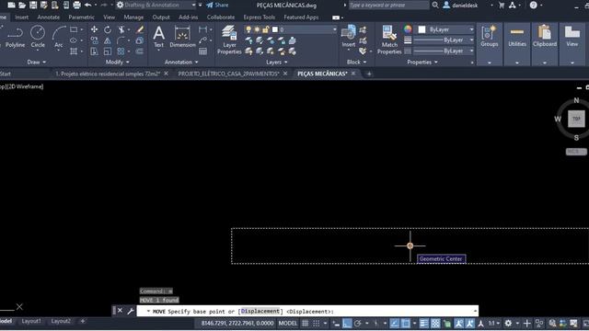This screenshot has height=331, width=589.
Task: Toggle Object Snap in status bar
Action: click(406, 323)
